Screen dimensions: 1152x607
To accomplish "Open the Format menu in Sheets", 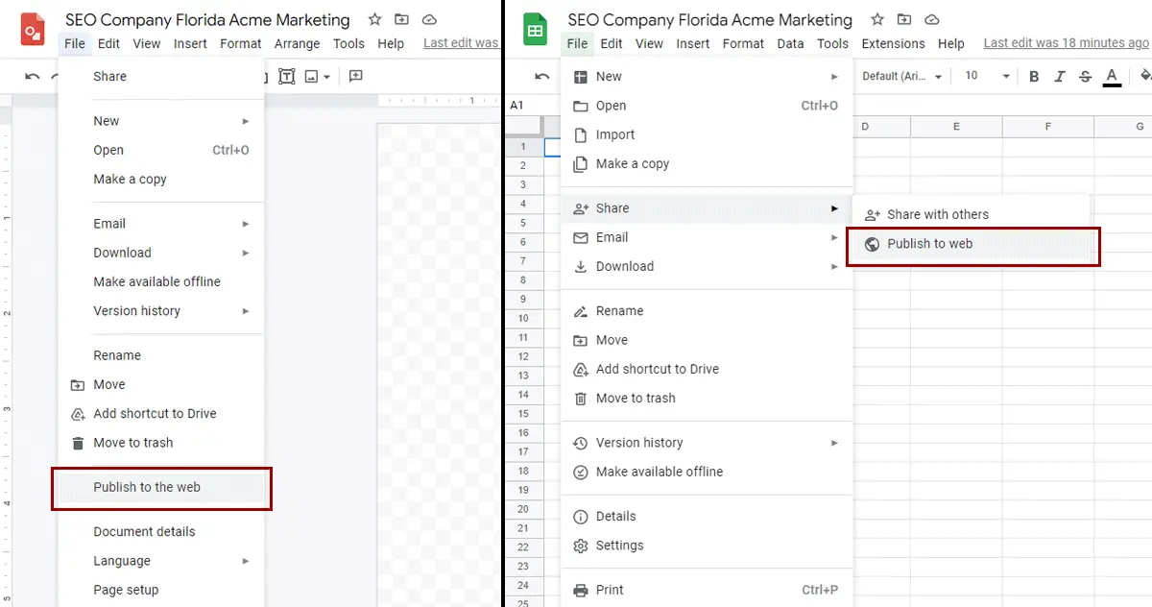I will tap(743, 43).
